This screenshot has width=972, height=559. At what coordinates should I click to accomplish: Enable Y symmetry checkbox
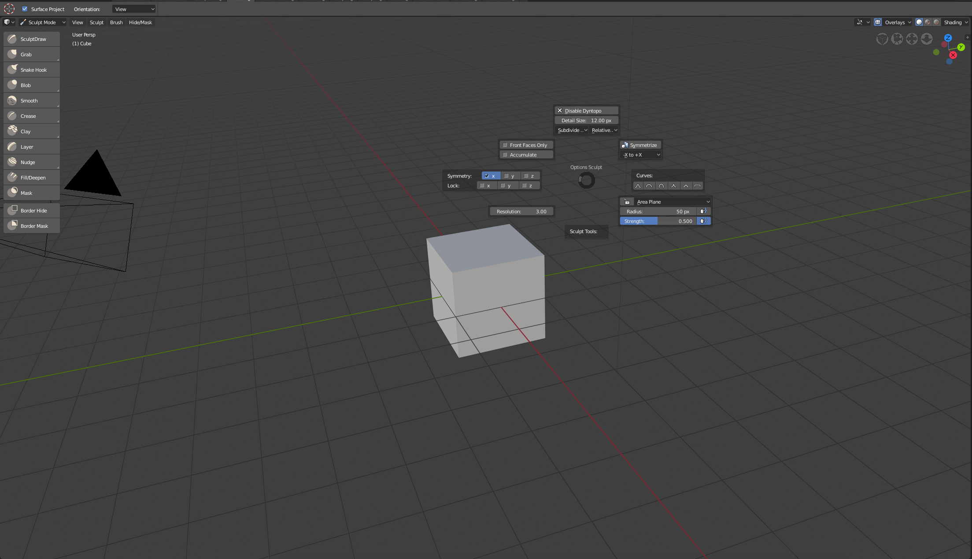tap(510, 176)
